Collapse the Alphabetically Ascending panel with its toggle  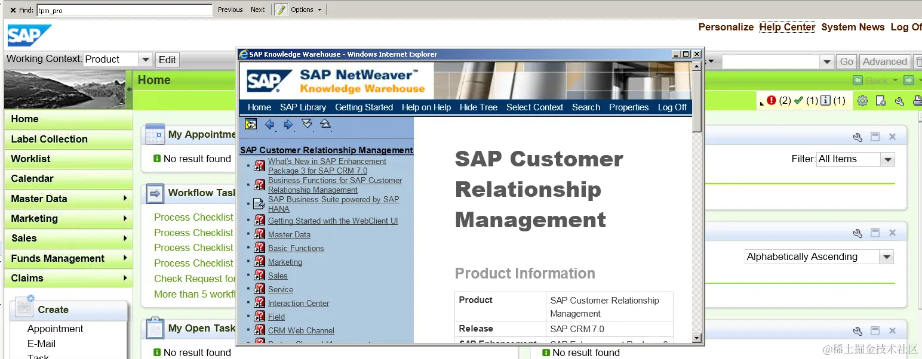[x=875, y=233]
